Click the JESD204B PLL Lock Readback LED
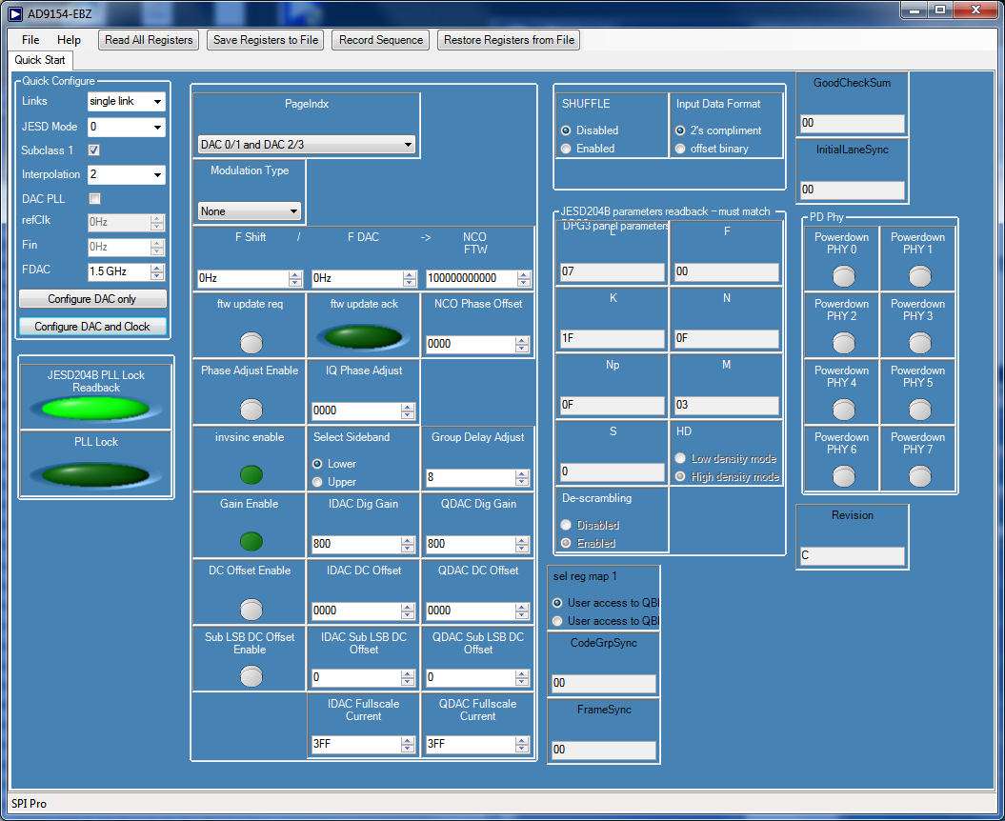The width and height of the screenshot is (1005, 821). tap(95, 409)
